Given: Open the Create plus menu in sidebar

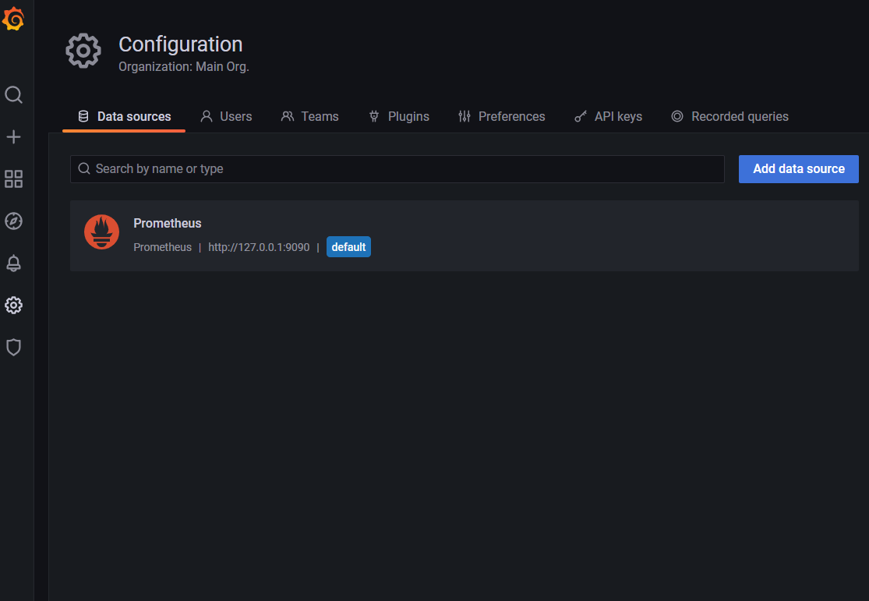Looking at the screenshot, I should [x=13, y=137].
